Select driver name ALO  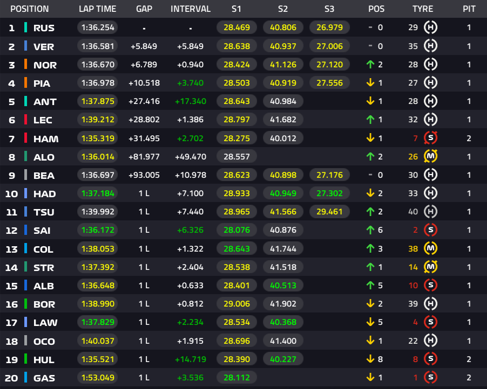pyautogui.click(x=44, y=157)
